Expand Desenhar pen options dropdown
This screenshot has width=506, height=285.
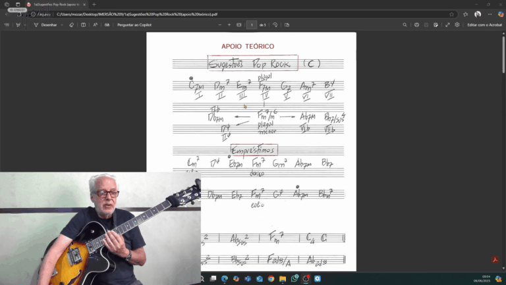tap(62, 25)
